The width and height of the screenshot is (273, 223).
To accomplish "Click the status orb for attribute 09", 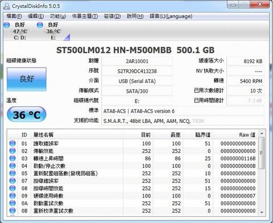I will pyautogui.click(x=13, y=196).
